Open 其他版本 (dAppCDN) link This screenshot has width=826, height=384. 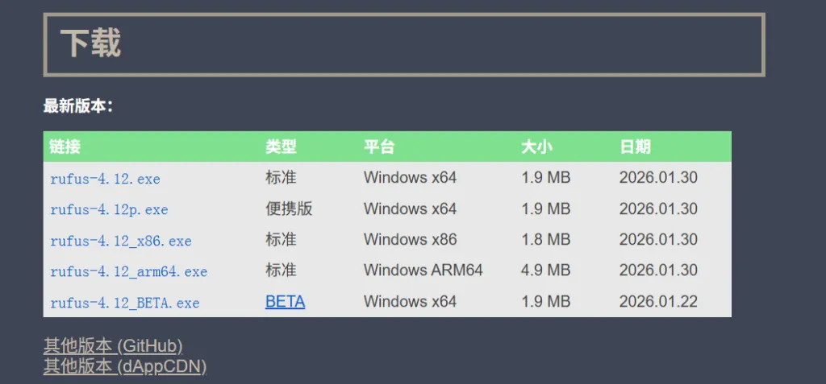[125, 366]
